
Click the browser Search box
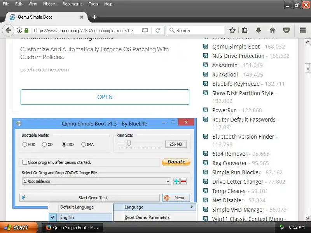coord(196,31)
